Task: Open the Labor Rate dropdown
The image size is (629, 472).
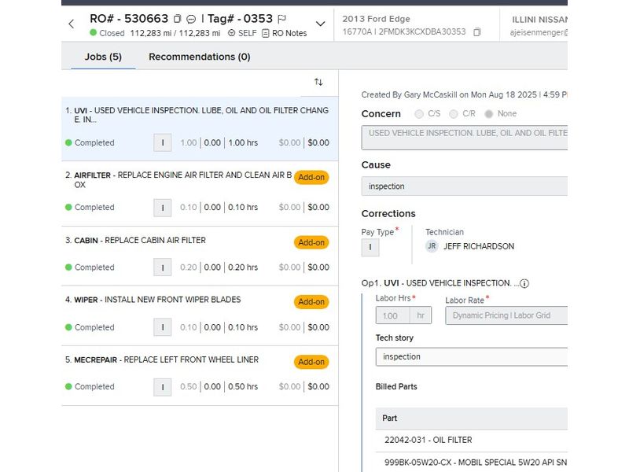Action: click(x=506, y=315)
